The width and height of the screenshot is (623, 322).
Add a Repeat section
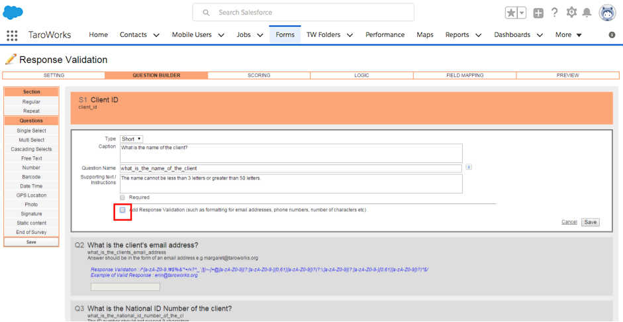[31, 111]
